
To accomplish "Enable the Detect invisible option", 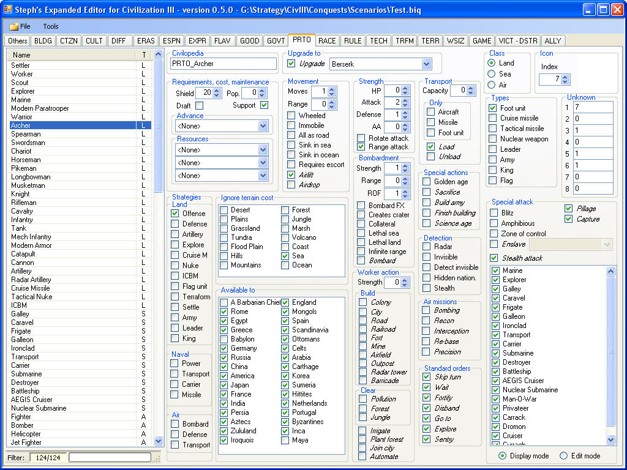I will tap(427, 267).
